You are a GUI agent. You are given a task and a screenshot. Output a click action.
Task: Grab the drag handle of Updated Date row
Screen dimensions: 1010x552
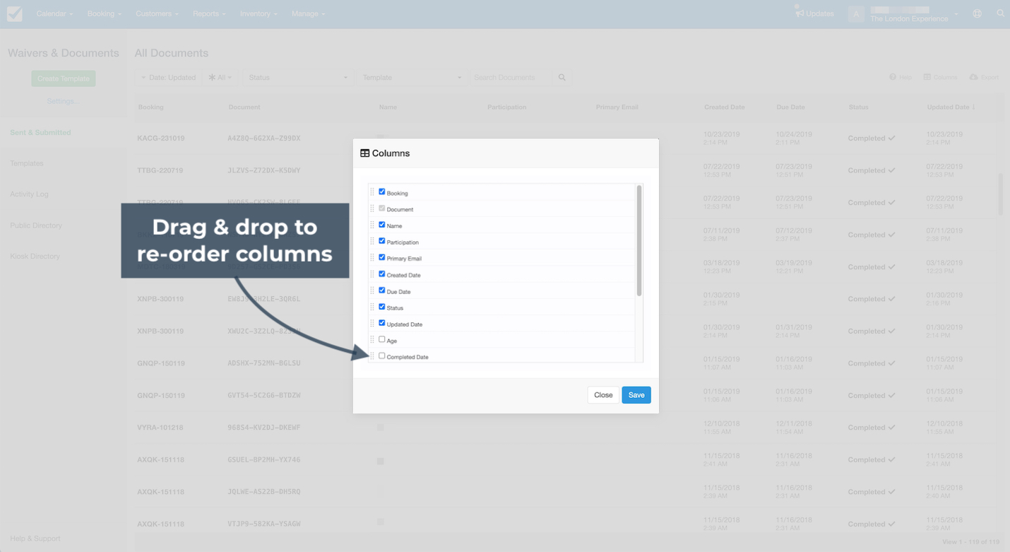pyautogui.click(x=372, y=324)
